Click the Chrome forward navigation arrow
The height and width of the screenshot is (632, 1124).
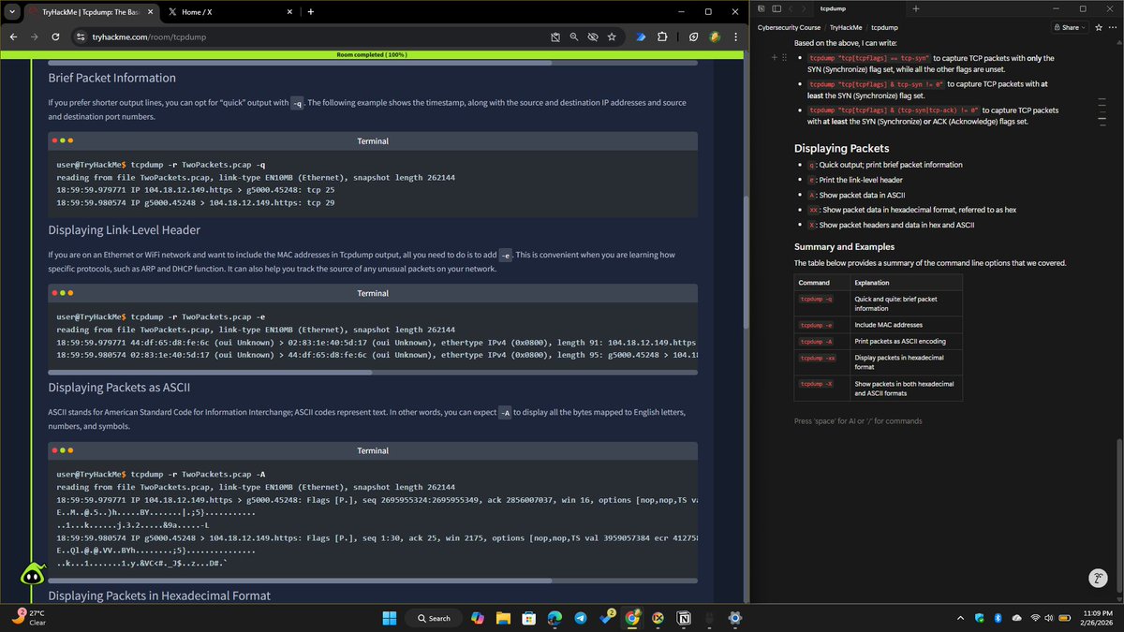35,37
